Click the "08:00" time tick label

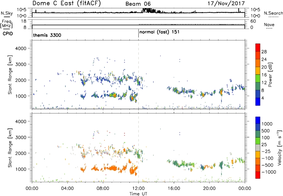tap(103, 189)
